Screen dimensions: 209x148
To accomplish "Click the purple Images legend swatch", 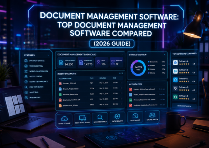I will (149, 65).
